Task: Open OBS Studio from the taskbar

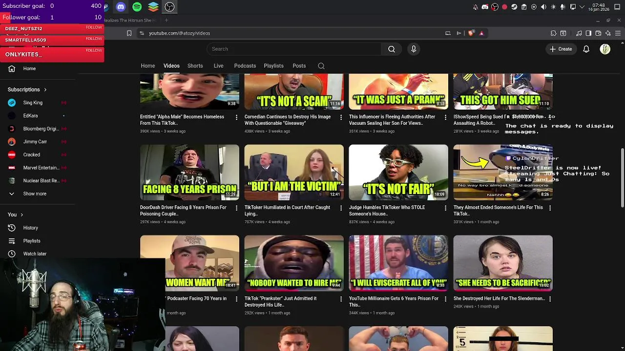Action: [169, 7]
